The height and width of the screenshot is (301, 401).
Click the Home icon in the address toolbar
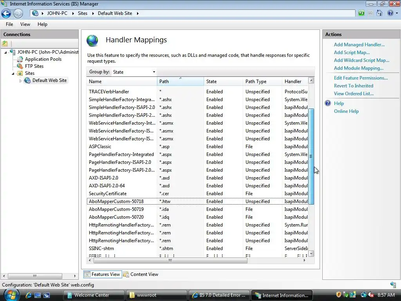click(x=379, y=13)
